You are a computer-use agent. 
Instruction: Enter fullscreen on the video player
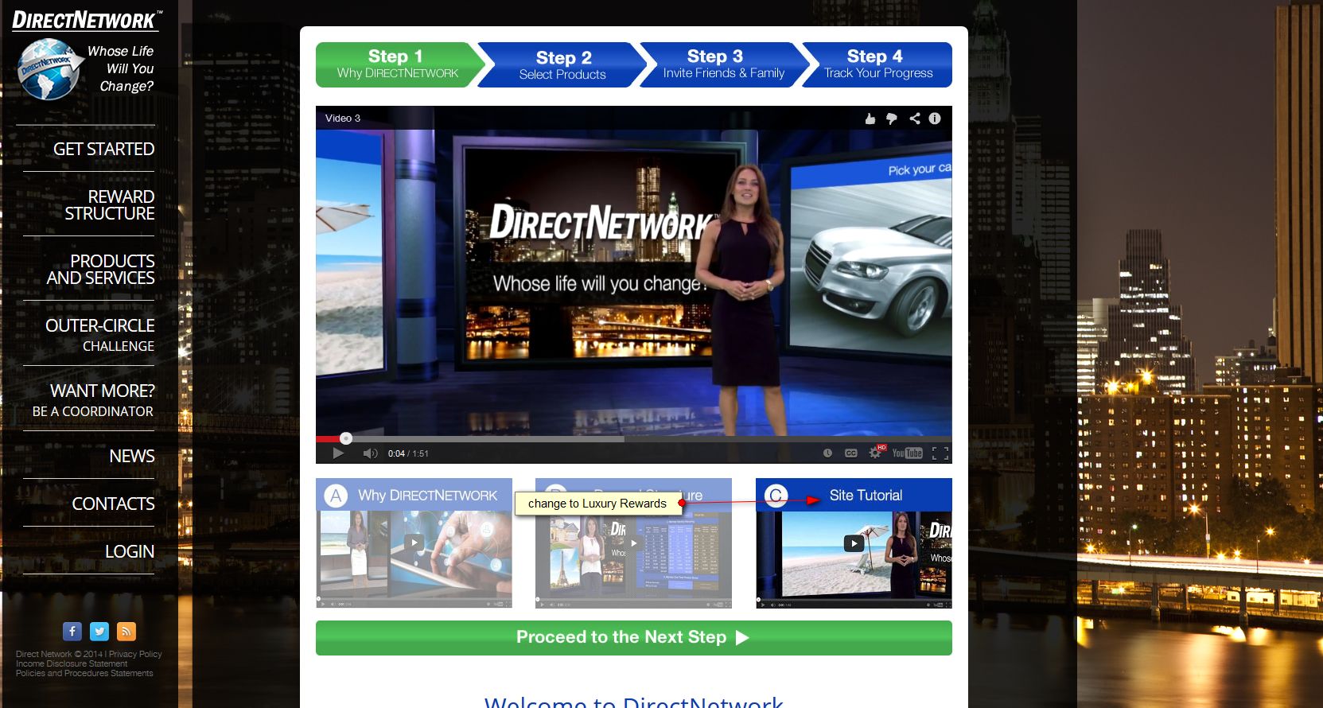pyautogui.click(x=940, y=453)
